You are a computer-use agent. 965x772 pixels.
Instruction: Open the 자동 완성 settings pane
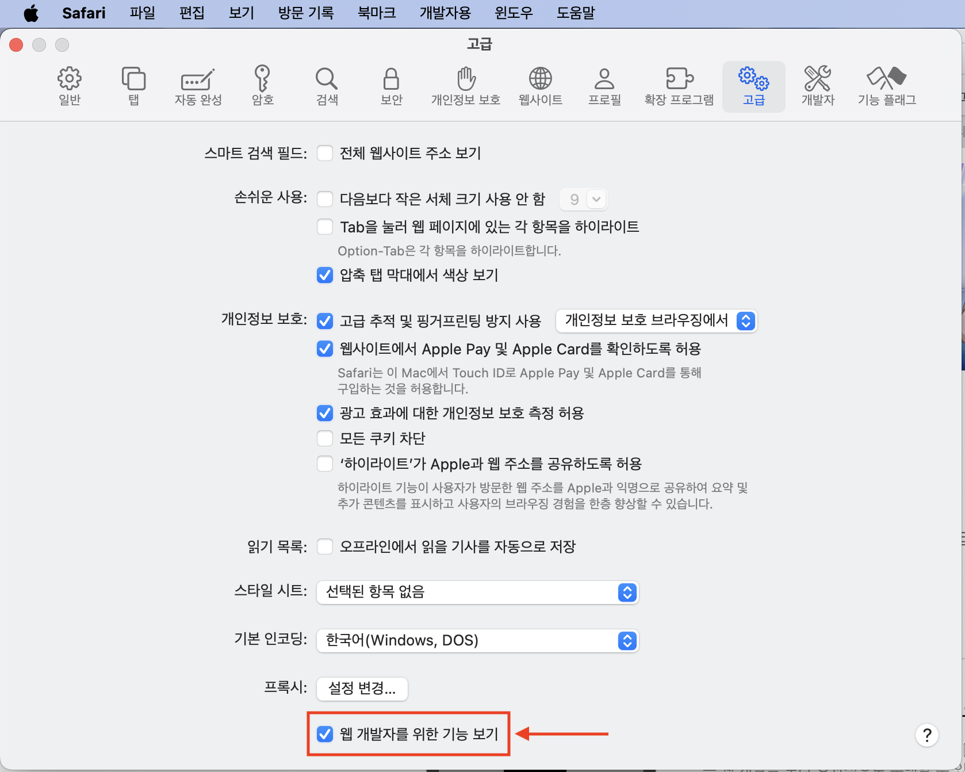(197, 85)
